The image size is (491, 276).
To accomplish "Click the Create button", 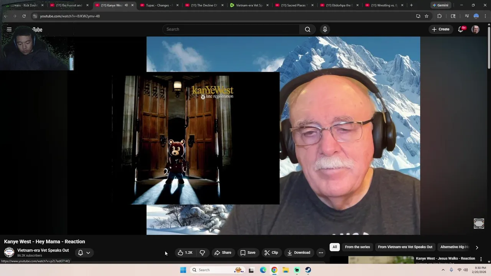I will click(x=440, y=30).
